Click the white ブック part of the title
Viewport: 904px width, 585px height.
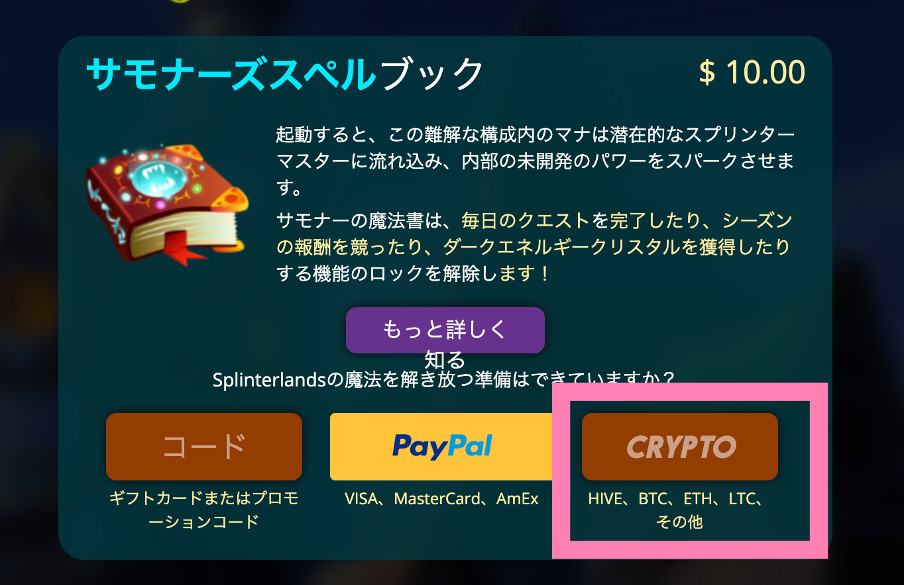(x=431, y=73)
